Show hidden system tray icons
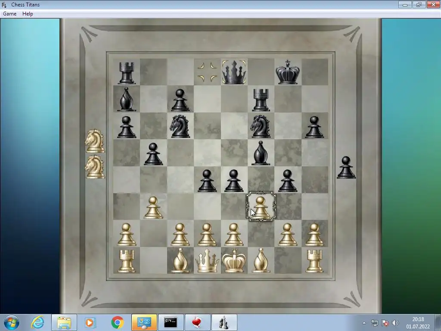Screen dimensions: 441x331 coord(364,323)
